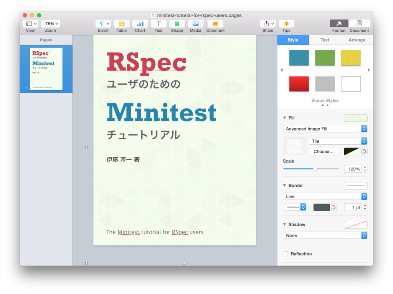Open fill tint color wheel
This screenshot has height=294, width=393.
(x=364, y=152)
